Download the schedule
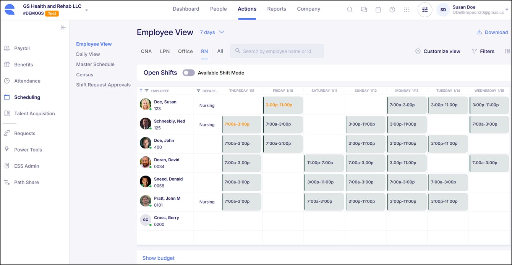This screenshot has width=512, height=265. coord(492,32)
